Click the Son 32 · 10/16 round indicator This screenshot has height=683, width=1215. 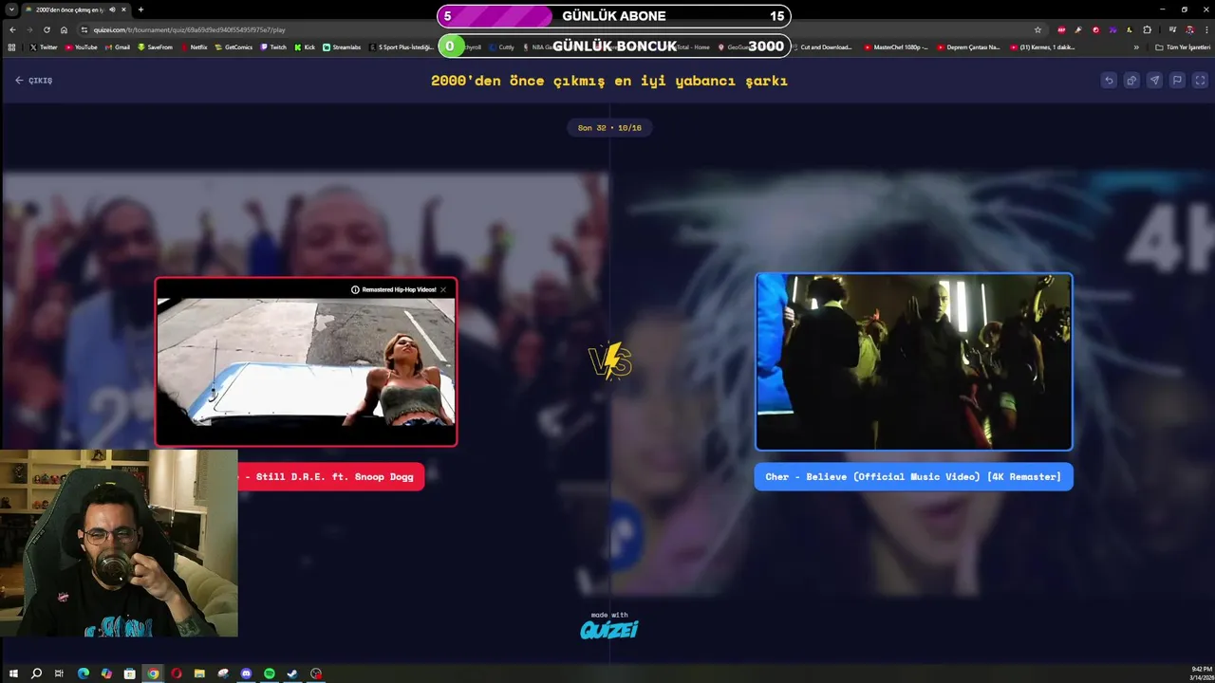609,128
